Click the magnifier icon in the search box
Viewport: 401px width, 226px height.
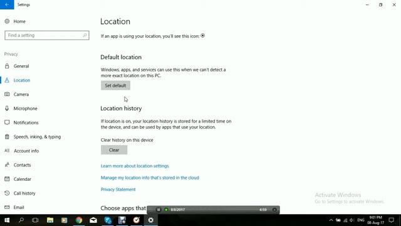(85, 35)
